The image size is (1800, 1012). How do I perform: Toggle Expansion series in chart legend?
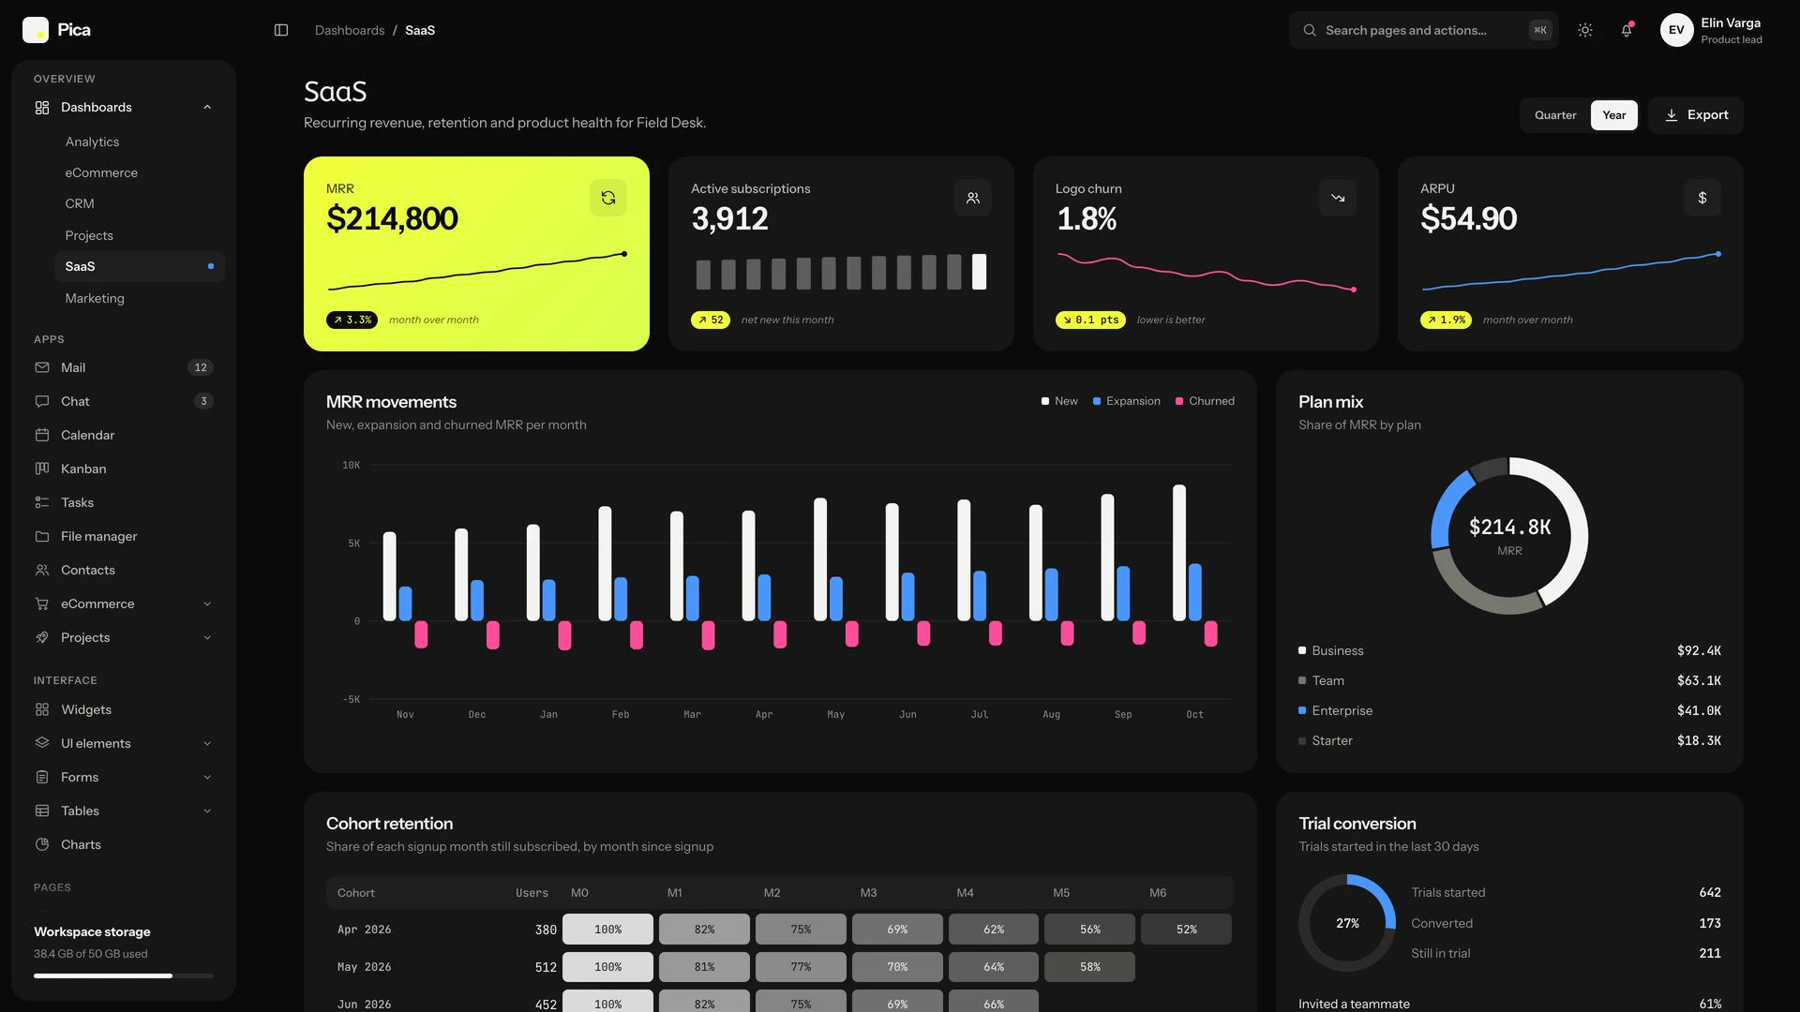1127,401
